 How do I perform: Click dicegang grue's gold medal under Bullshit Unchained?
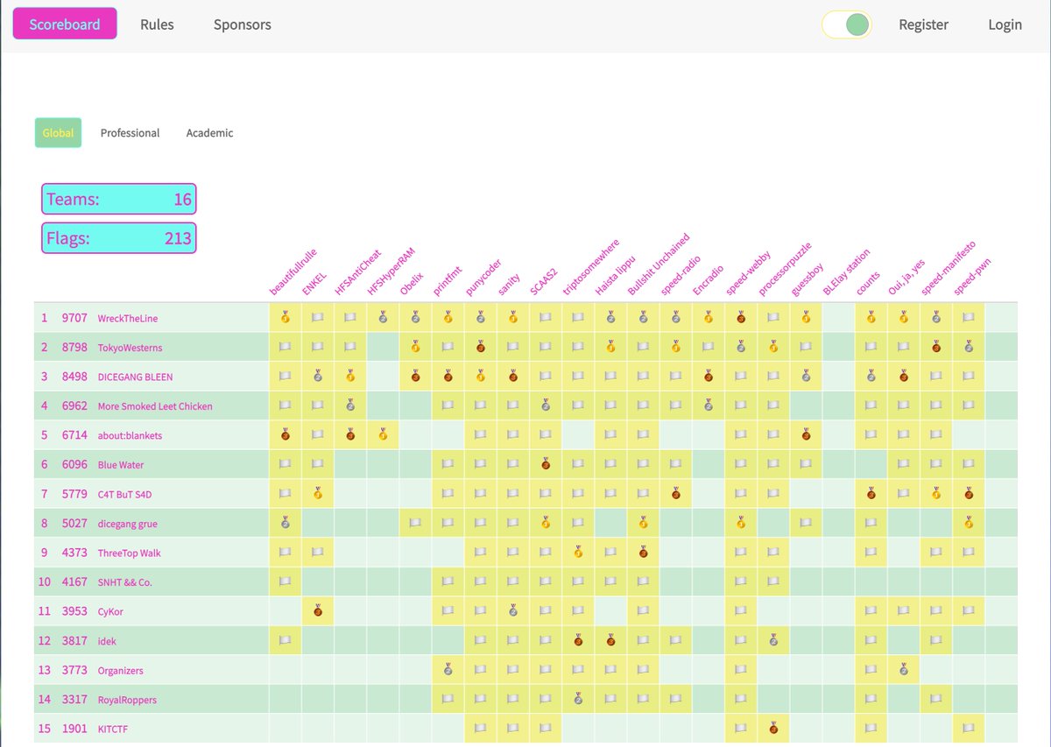coord(644,524)
